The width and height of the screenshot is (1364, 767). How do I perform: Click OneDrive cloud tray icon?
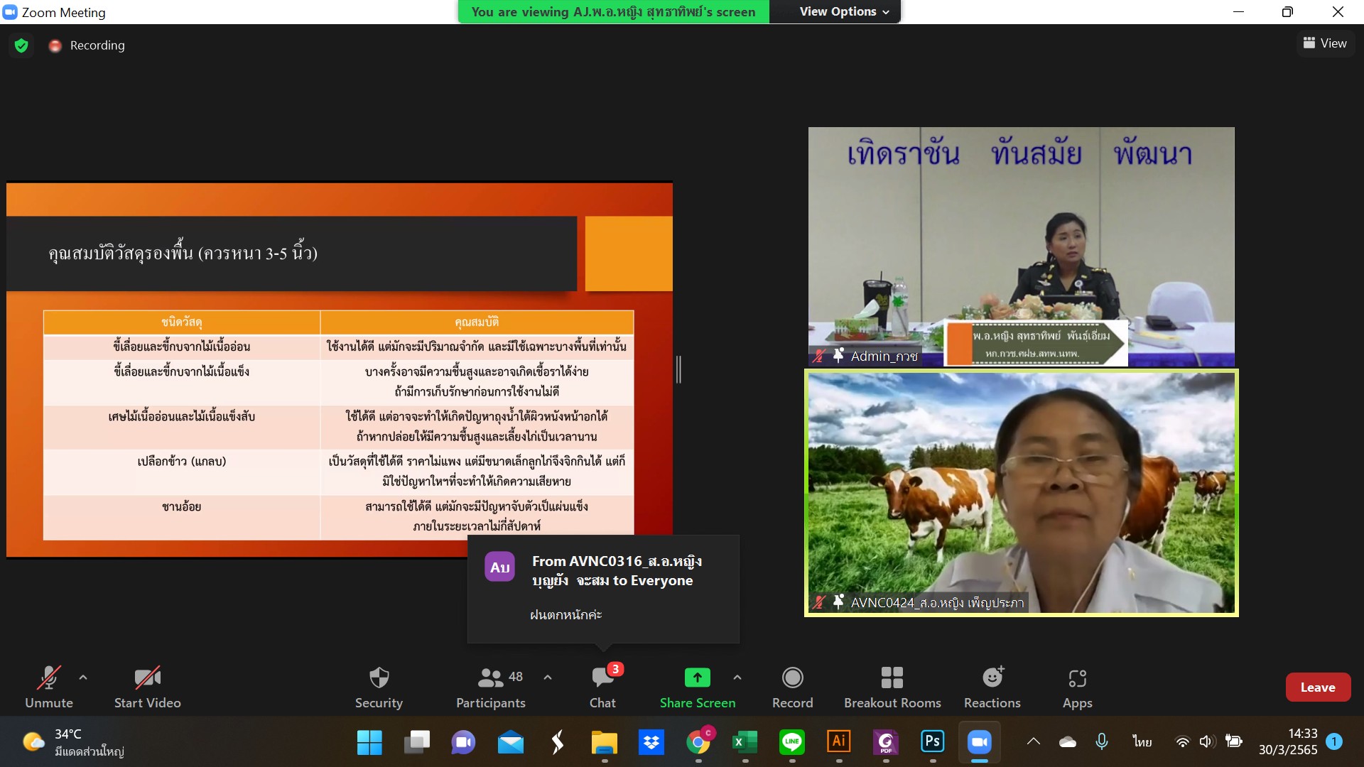point(1067,741)
